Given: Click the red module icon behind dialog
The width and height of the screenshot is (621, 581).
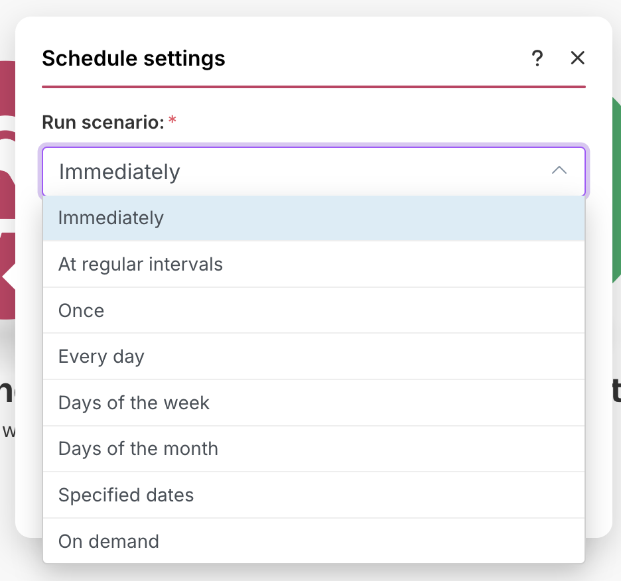Looking at the screenshot, I should [7, 186].
